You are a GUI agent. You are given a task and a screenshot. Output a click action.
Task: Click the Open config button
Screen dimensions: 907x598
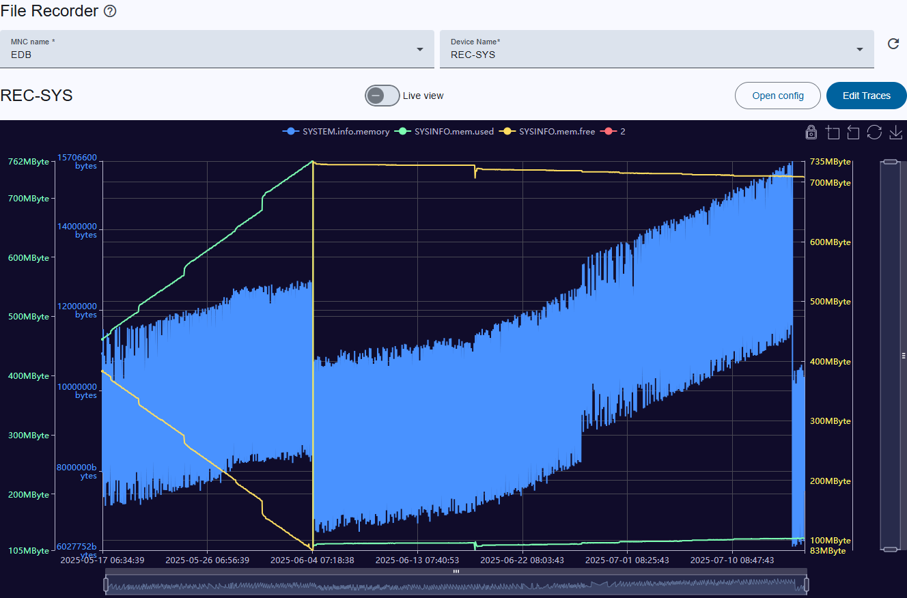point(777,96)
